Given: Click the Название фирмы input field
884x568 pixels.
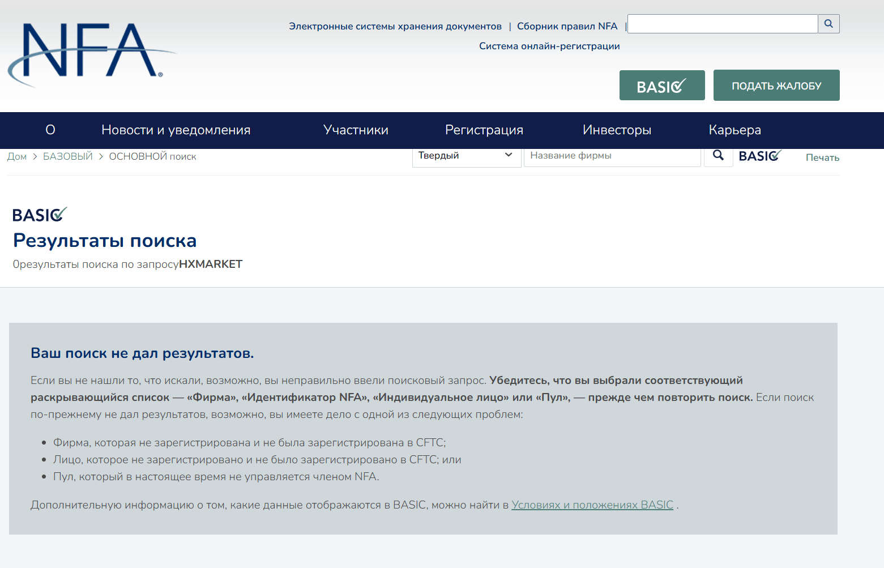Looking at the screenshot, I should pyautogui.click(x=612, y=155).
